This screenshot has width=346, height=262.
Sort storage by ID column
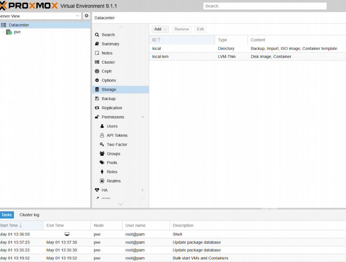(182, 40)
